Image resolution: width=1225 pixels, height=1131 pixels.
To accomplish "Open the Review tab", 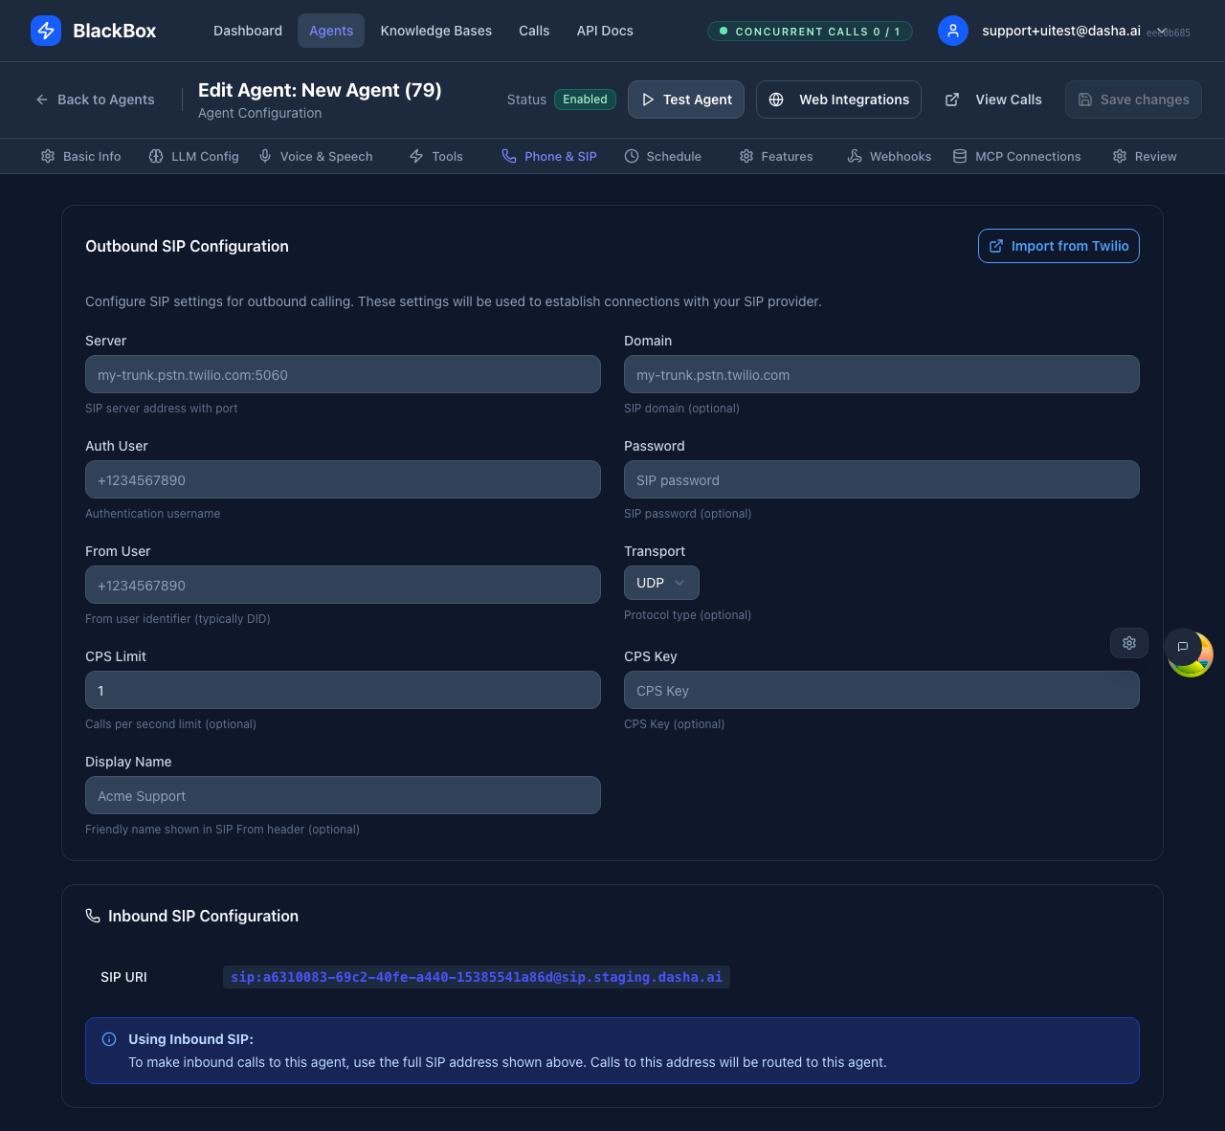I will click(x=1146, y=156).
